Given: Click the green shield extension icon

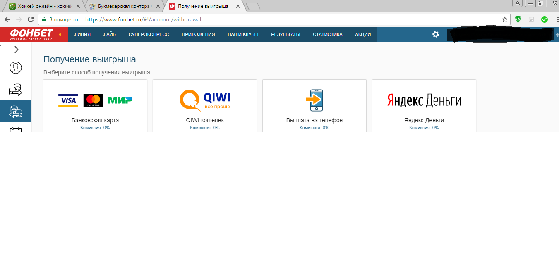Looking at the screenshot, I should point(518,19).
